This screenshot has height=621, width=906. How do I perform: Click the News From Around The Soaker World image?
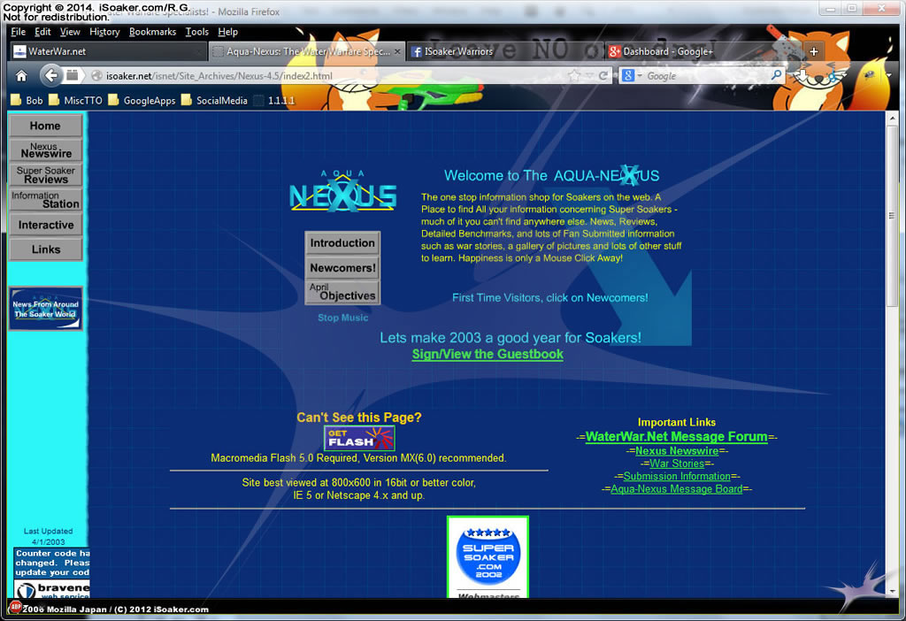pos(46,309)
